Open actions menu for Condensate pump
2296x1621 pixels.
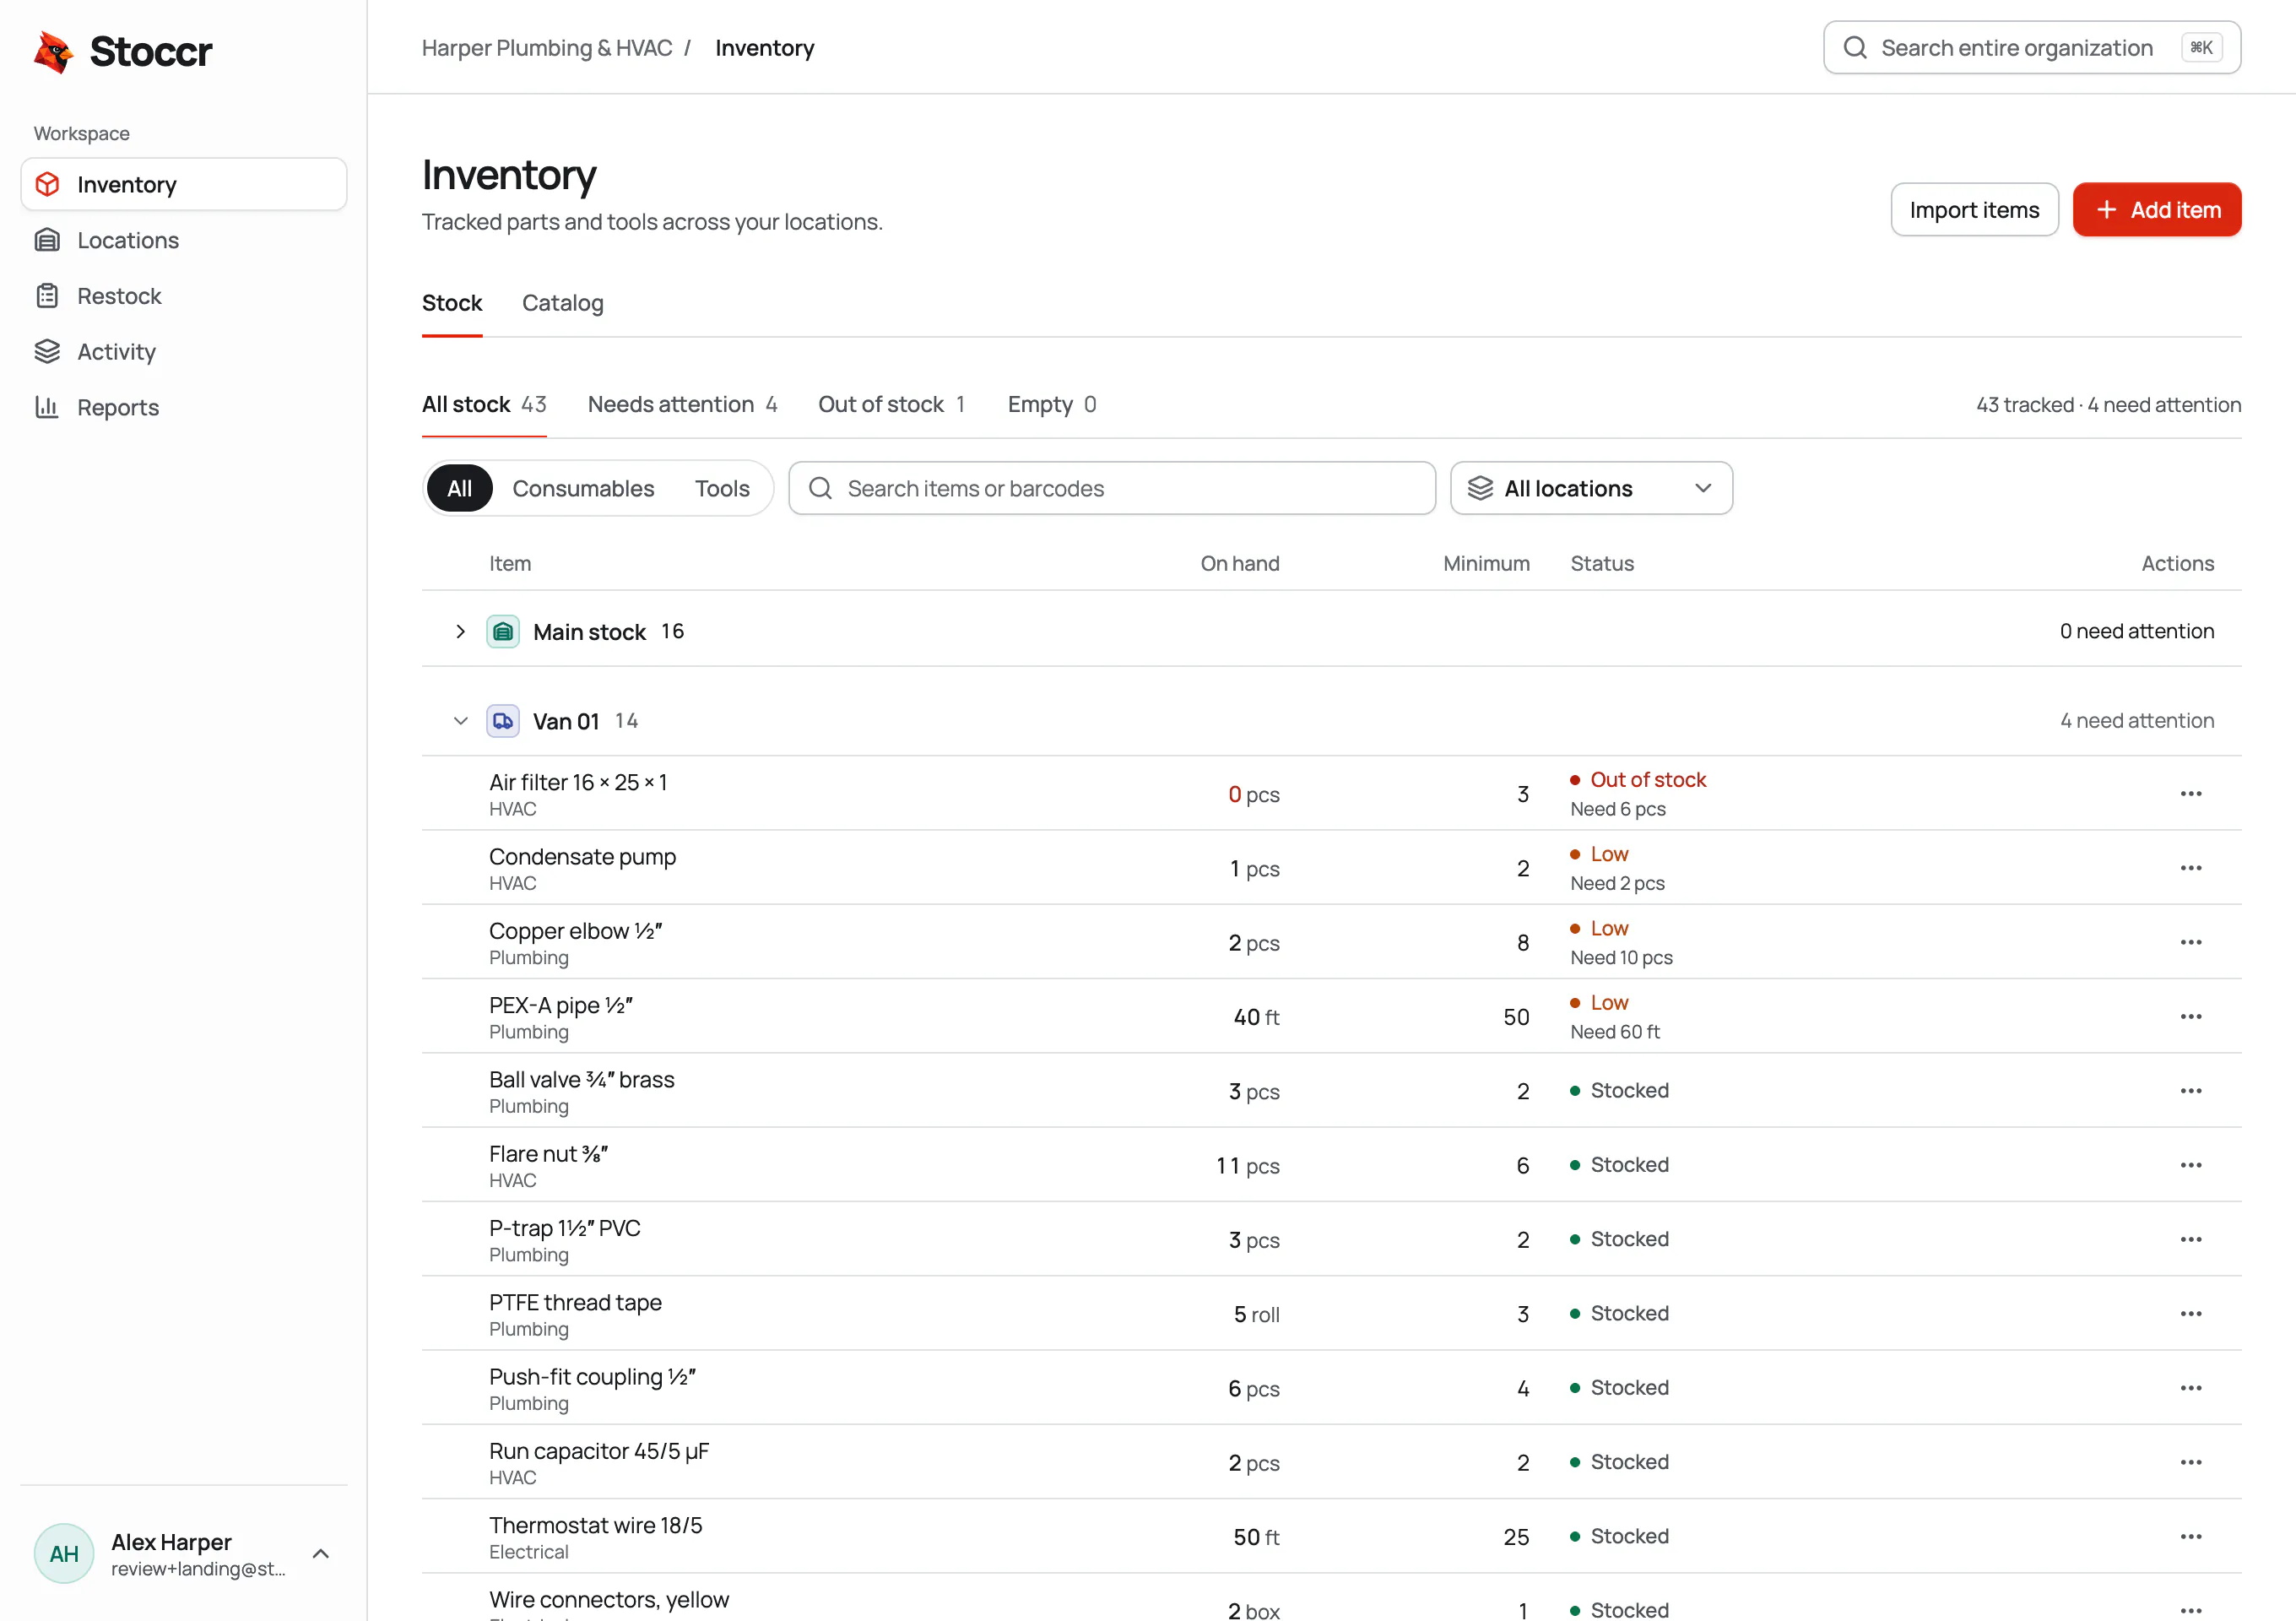coord(2190,868)
